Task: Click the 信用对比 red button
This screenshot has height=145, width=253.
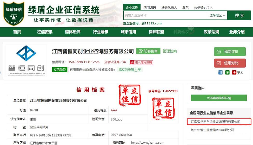Action: [230, 63]
